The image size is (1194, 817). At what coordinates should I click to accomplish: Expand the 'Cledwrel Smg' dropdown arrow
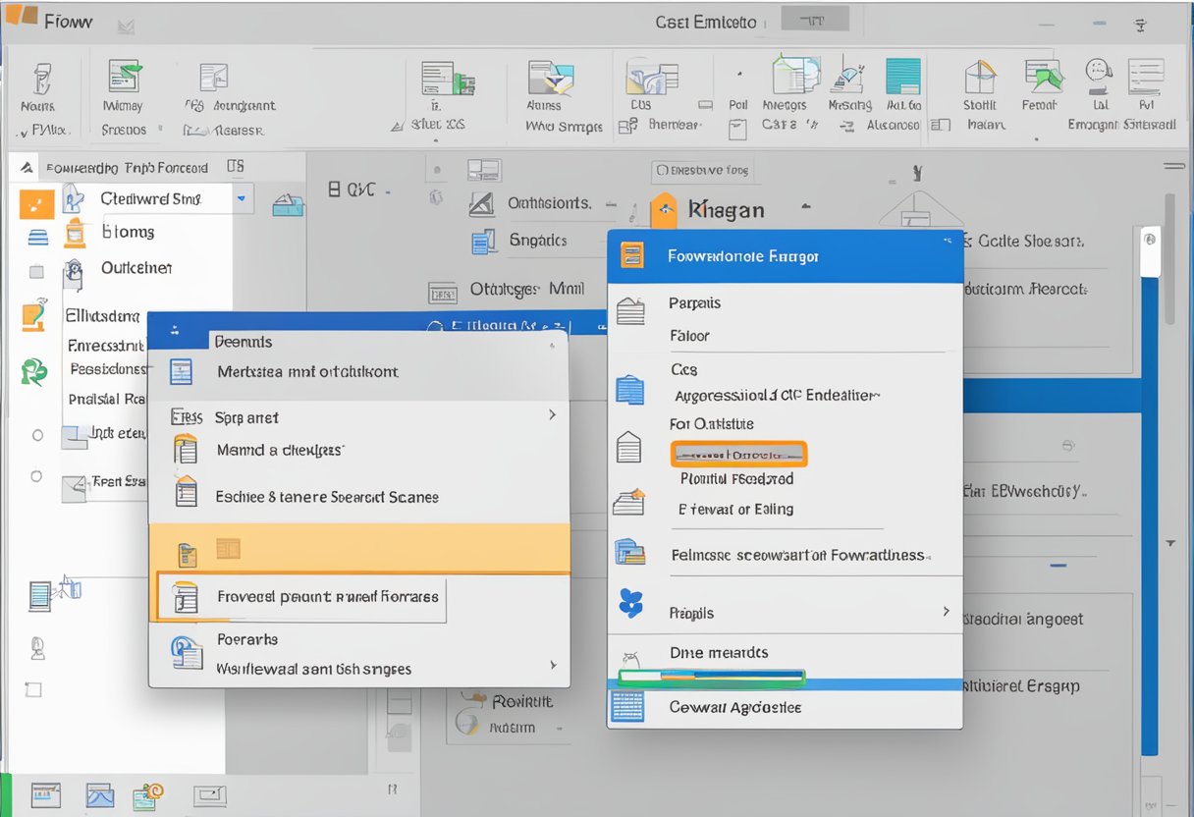[241, 198]
